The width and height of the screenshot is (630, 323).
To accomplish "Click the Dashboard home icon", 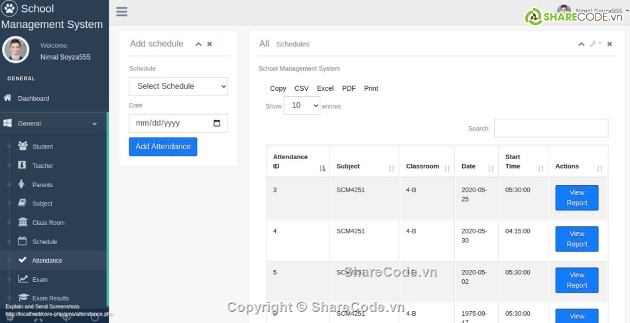I will point(8,98).
